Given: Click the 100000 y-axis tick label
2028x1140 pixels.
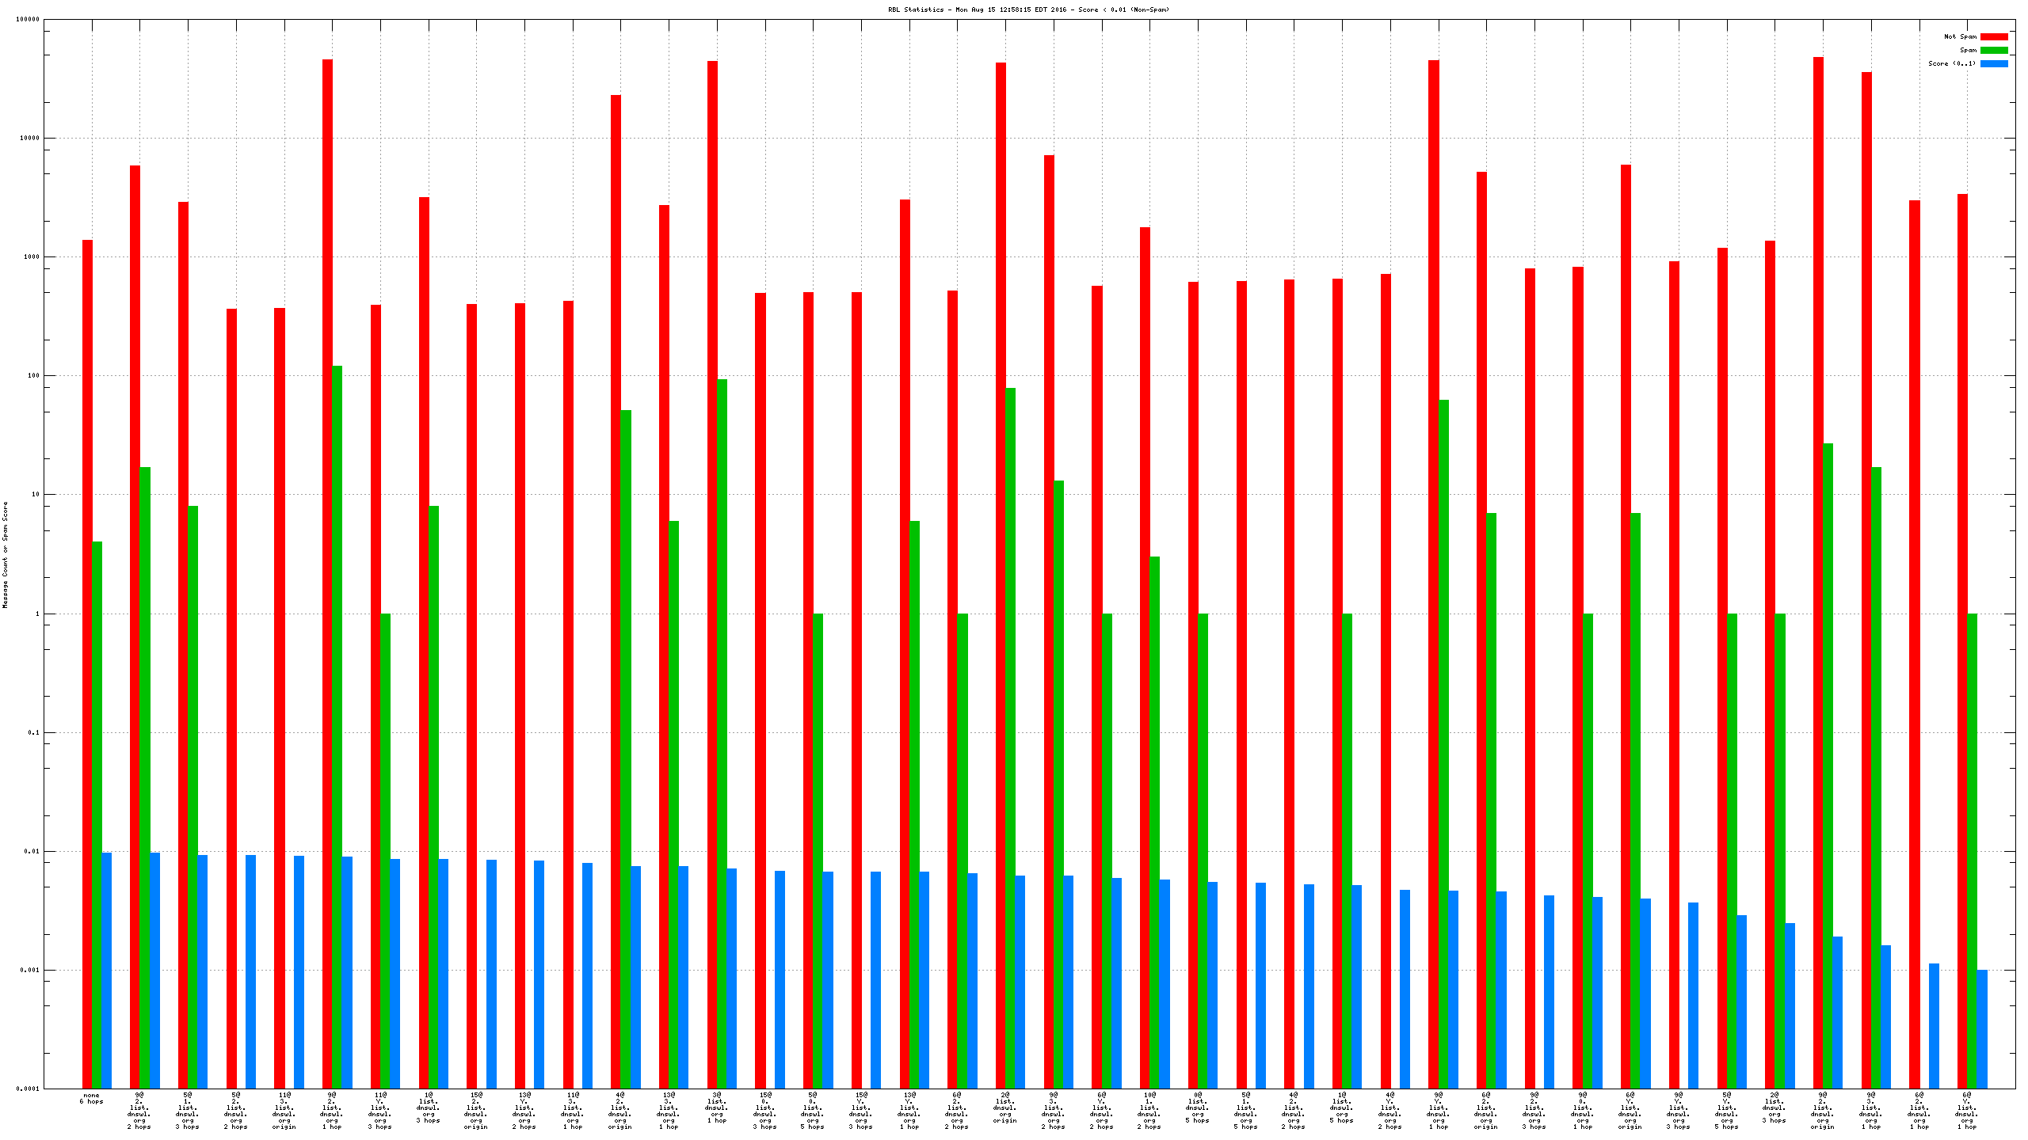Looking at the screenshot, I should (x=28, y=20).
